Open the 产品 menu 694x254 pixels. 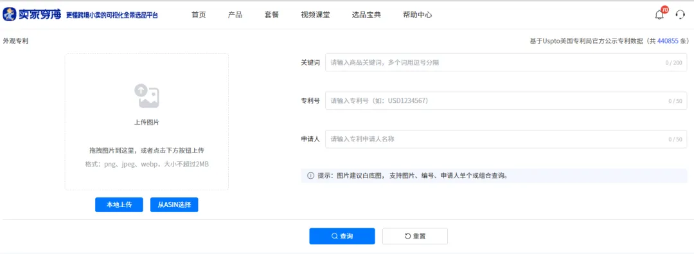[x=235, y=15]
